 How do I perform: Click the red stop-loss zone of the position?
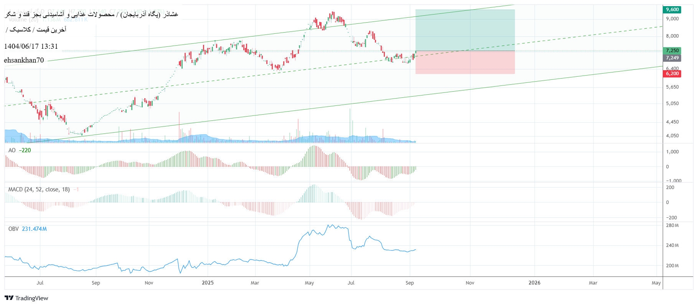point(465,63)
